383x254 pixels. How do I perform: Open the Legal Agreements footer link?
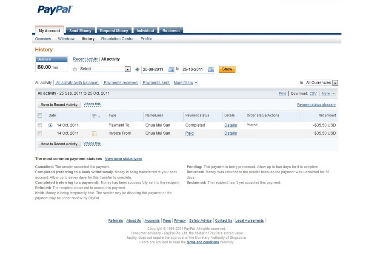click(249, 220)
